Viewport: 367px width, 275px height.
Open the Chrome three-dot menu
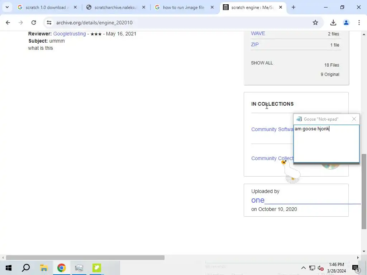[x=359, y=23]
